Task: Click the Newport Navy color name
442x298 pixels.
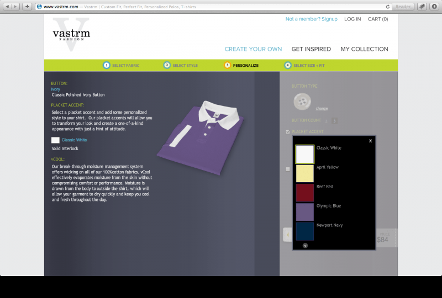Action: pos(329,225)
